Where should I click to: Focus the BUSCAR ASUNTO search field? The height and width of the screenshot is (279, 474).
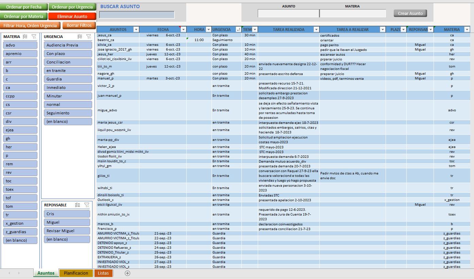[137, 15]
